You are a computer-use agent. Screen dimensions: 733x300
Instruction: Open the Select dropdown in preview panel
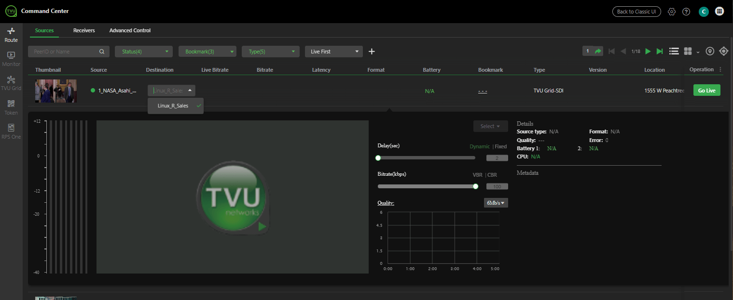click(x=490, y=126)
